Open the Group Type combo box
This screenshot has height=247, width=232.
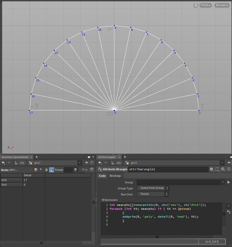(x=153, y=188)
